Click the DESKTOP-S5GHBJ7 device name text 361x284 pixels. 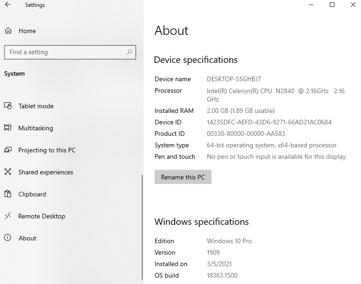tap(233, 79)
